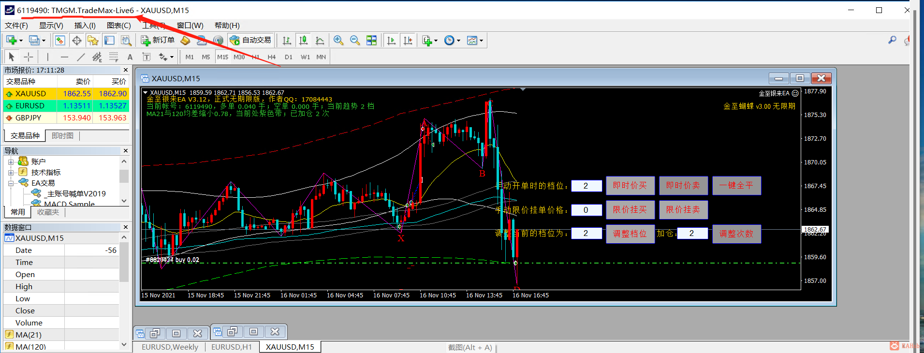Open the Periods dropdown arrow
Image resolution: width=924 pixels, height=353 pixels.
point(458,41)
